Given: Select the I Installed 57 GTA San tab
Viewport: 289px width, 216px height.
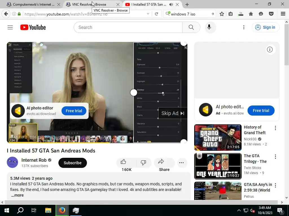Looking at the screenshot, I should 149,4.
